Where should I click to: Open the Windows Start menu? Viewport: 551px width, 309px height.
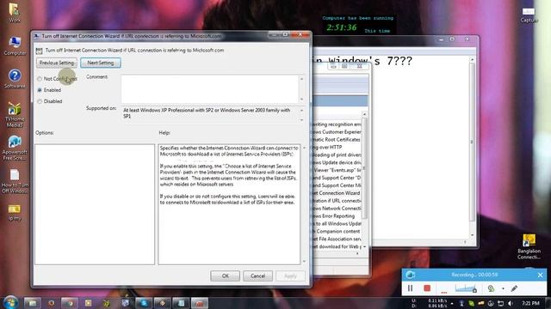[x=10, y=302]
